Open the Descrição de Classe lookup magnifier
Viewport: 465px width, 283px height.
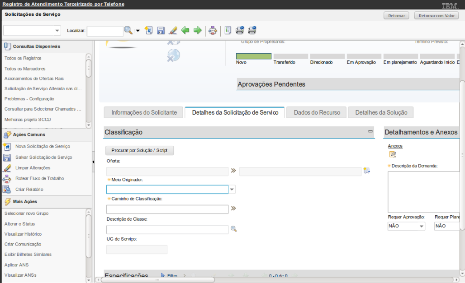click(x=233, y=229)
